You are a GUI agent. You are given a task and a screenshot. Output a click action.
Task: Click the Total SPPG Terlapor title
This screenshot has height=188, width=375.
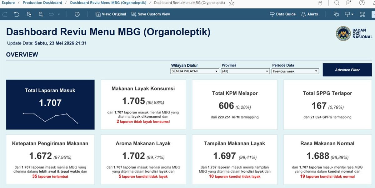327,93
